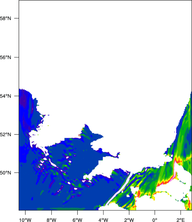The height and width of the screenshot is (222, 192).
Task: Click the 2°W longitude label
Action: click(129, 220)
